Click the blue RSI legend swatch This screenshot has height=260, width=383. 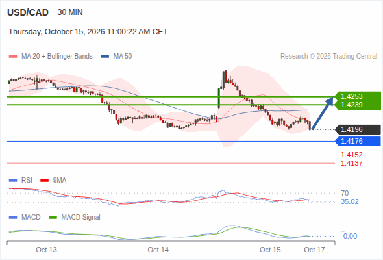tap(13, 181)
